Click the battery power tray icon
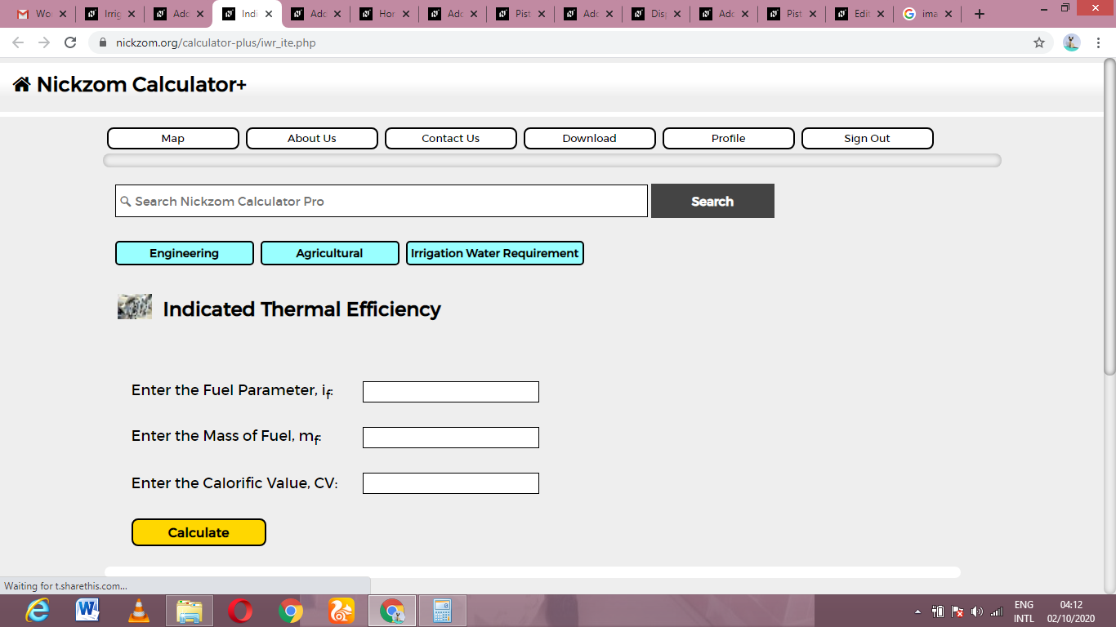Viewport: 1116px width, 627px height. (938, 611)
